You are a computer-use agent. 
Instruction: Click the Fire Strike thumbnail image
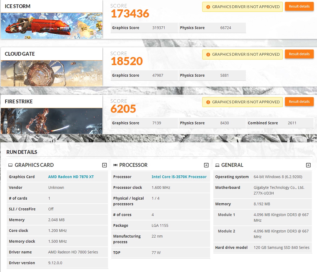coord(51,121)
